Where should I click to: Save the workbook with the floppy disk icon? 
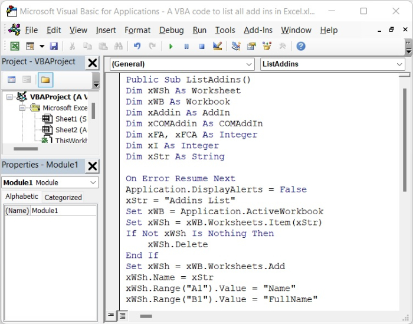54,47
